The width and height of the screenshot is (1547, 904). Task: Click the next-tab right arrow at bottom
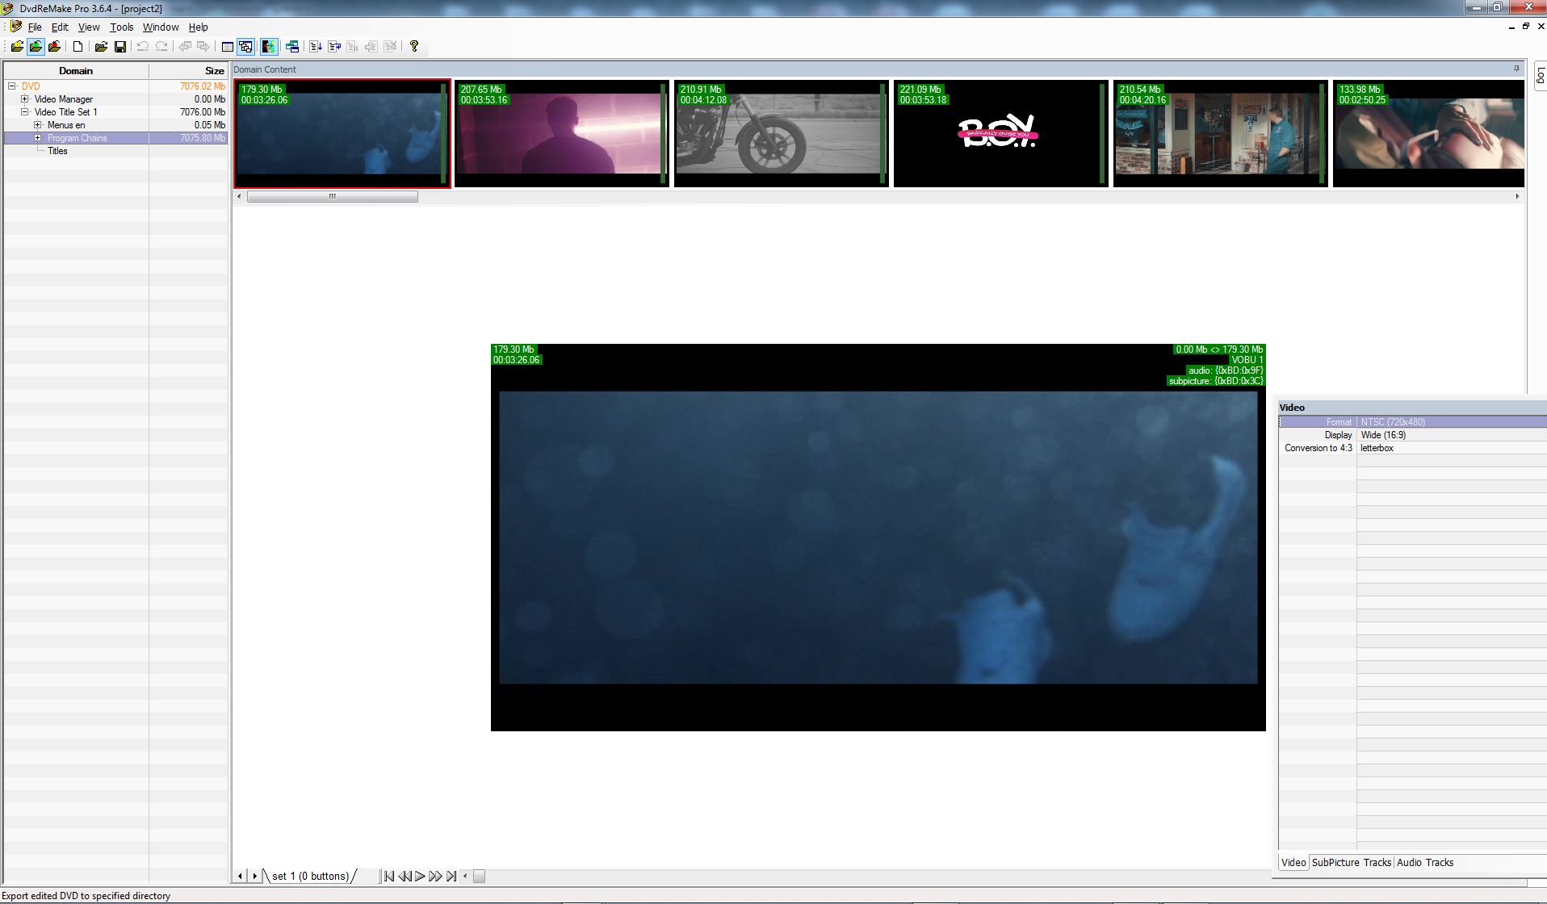coord(254,876)
